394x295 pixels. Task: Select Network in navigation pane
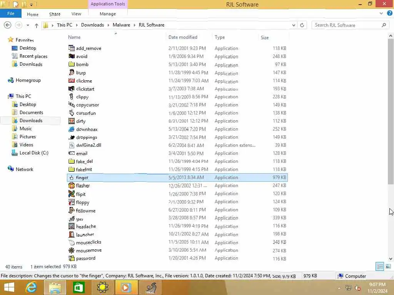[24, 169]
